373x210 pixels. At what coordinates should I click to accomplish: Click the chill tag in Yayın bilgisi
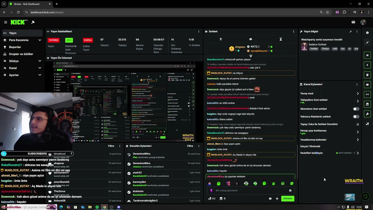335,49
